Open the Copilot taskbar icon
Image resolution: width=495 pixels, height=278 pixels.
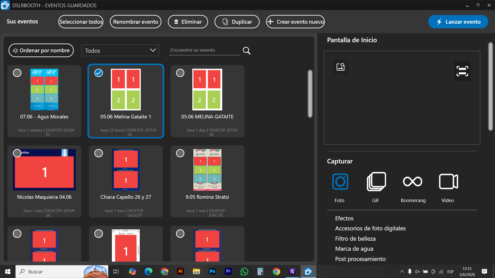tap(133, 272)
